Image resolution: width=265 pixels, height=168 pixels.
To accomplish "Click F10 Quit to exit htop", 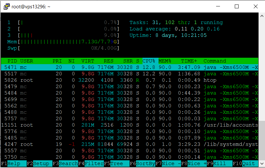I will click(248, 164).
